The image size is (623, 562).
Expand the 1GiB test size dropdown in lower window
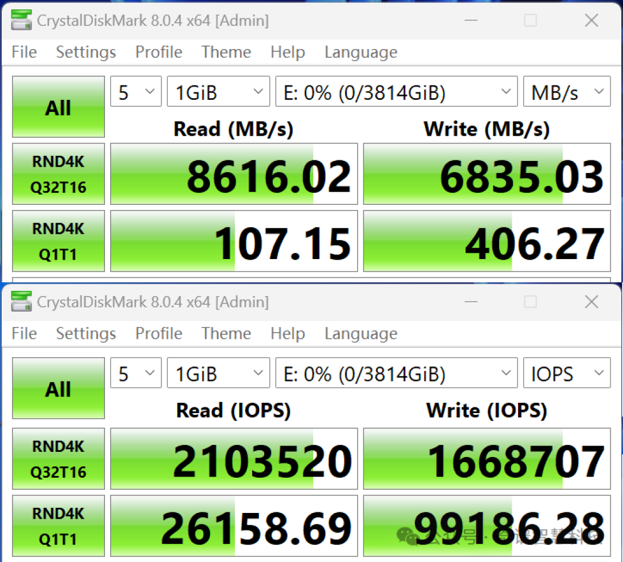(218, 373)
